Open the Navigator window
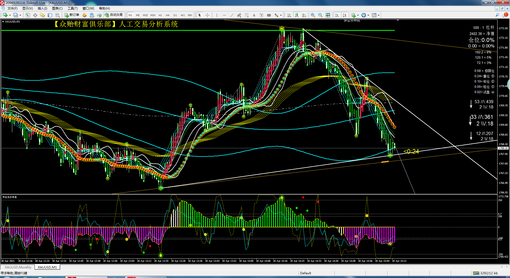Viewport: 510px width, 278px height. [42, 15]
